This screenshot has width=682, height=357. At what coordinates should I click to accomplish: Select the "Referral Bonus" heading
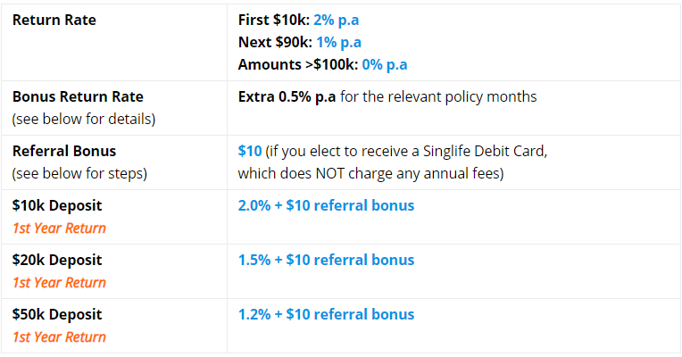pos(64,151)
